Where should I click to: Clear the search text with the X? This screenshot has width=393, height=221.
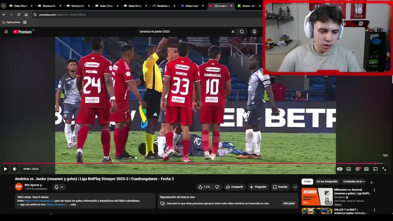click(x=233, y=32)
